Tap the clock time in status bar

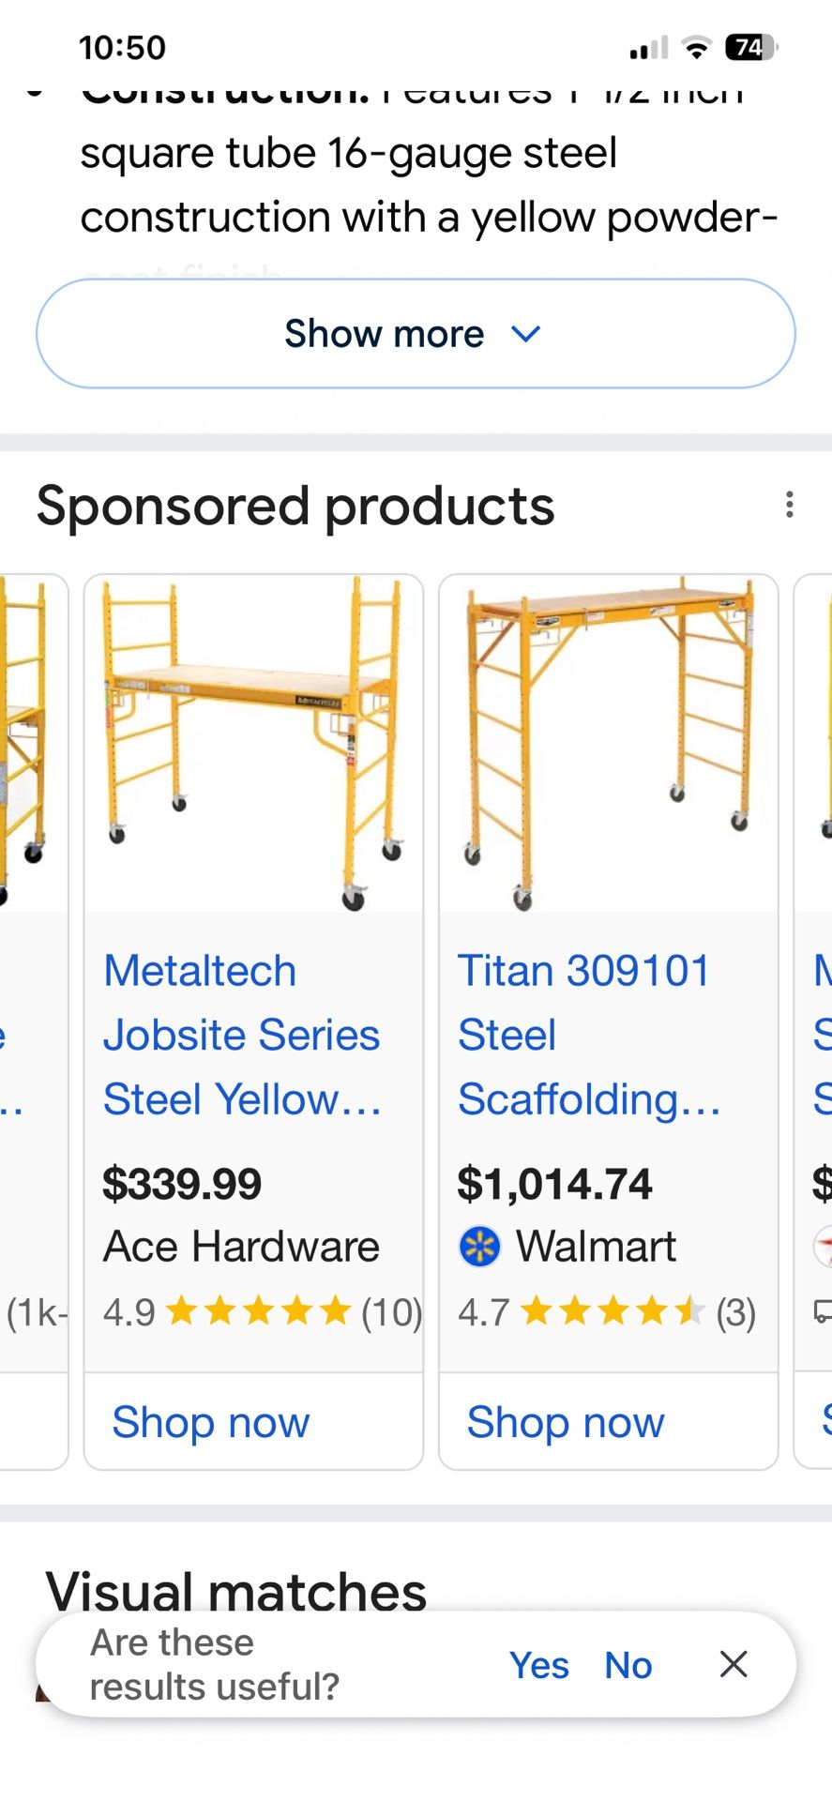click(122, 48)
